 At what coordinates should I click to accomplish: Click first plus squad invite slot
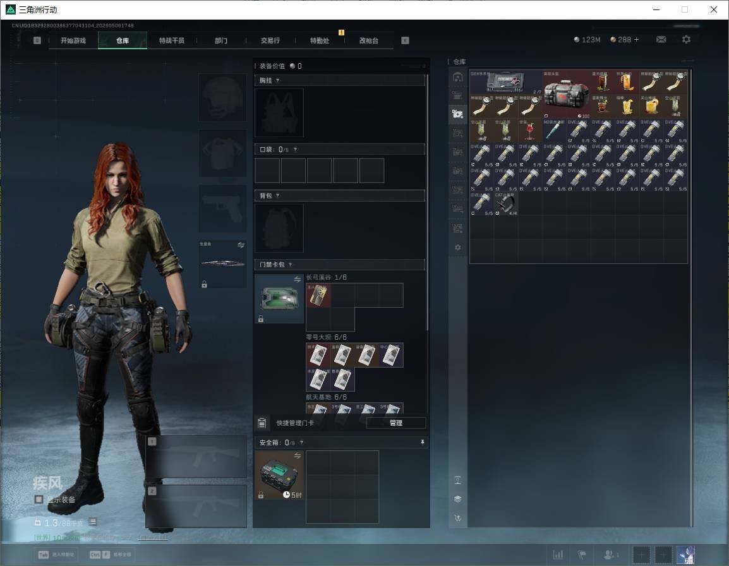click(x=642, y=555)
